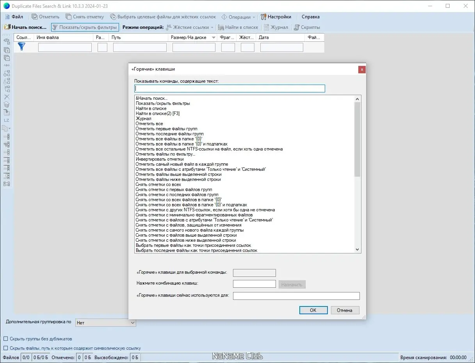
Task: Check Скрыть файлы with символическую ссылку option
Action: (5, 347)
